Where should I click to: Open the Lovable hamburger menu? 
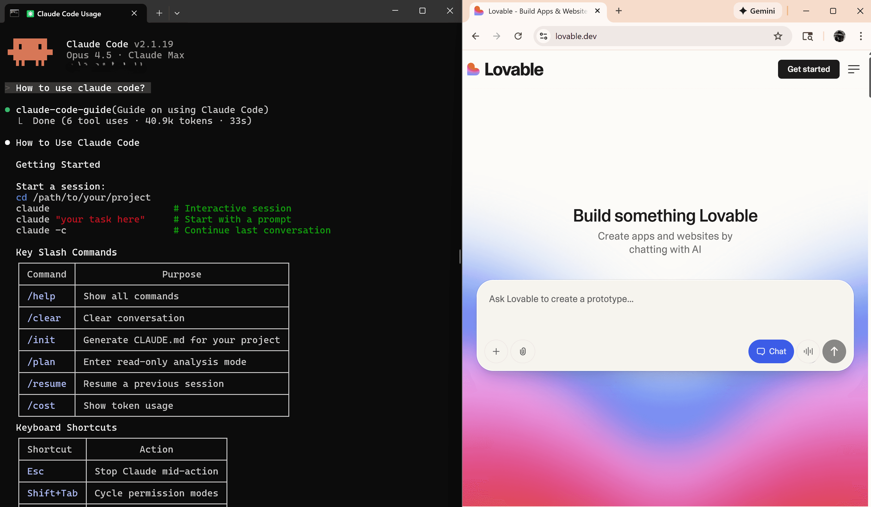(853, 69)
